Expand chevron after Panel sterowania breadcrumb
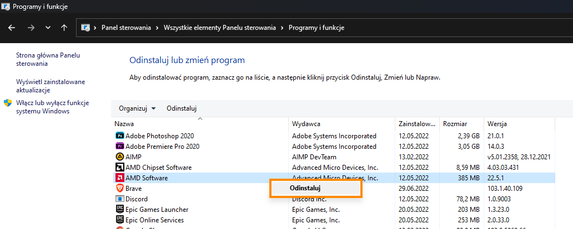 (x=158, y=28)
